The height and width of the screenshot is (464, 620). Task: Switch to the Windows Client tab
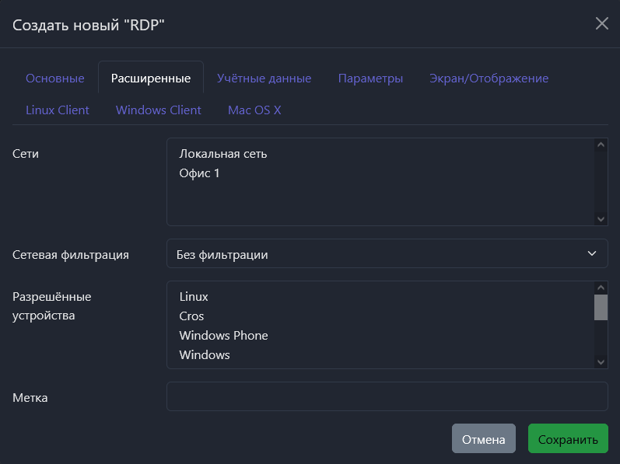tap(159, 110)
